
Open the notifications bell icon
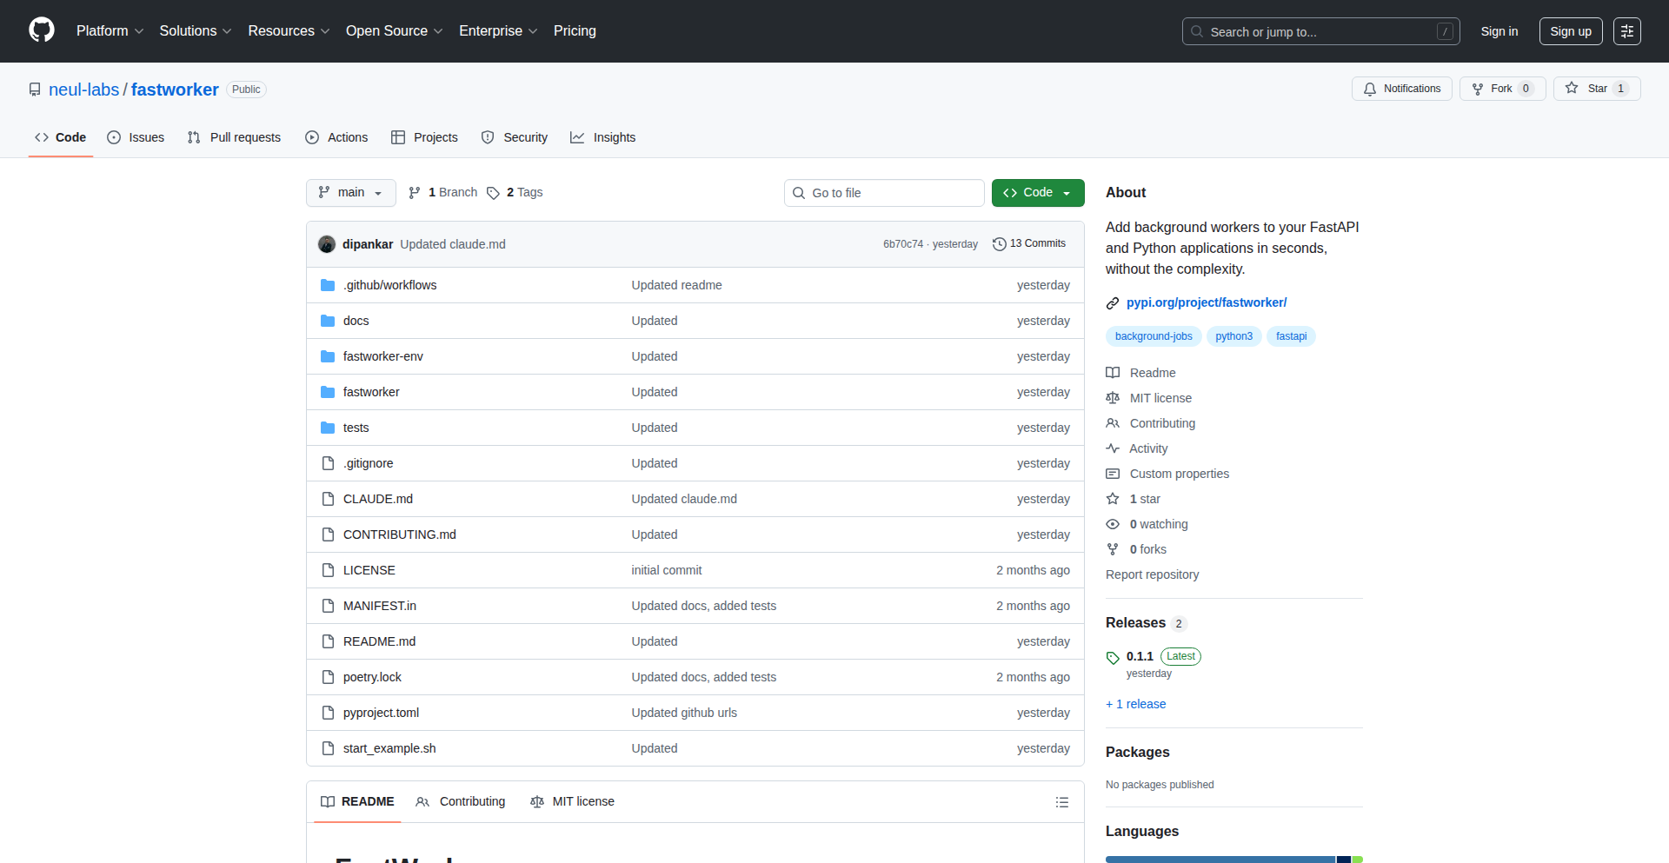1369,88
